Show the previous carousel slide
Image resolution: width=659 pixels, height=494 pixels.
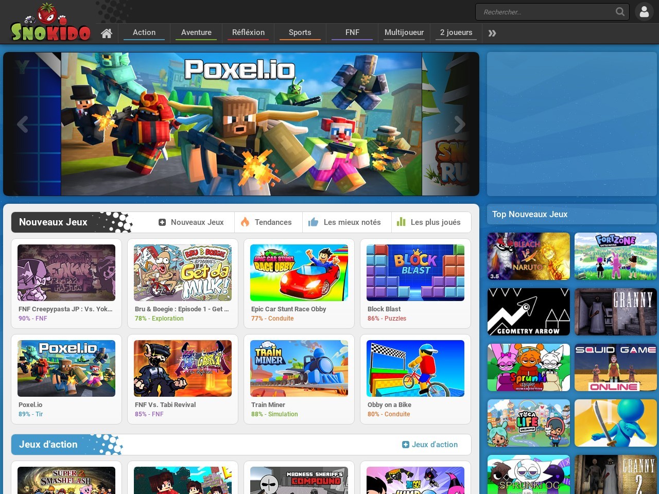pyautogui.click(x=22, y=124)
